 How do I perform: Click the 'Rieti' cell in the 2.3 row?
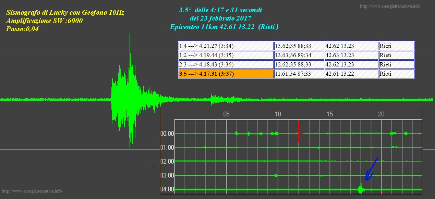(397, 64)
